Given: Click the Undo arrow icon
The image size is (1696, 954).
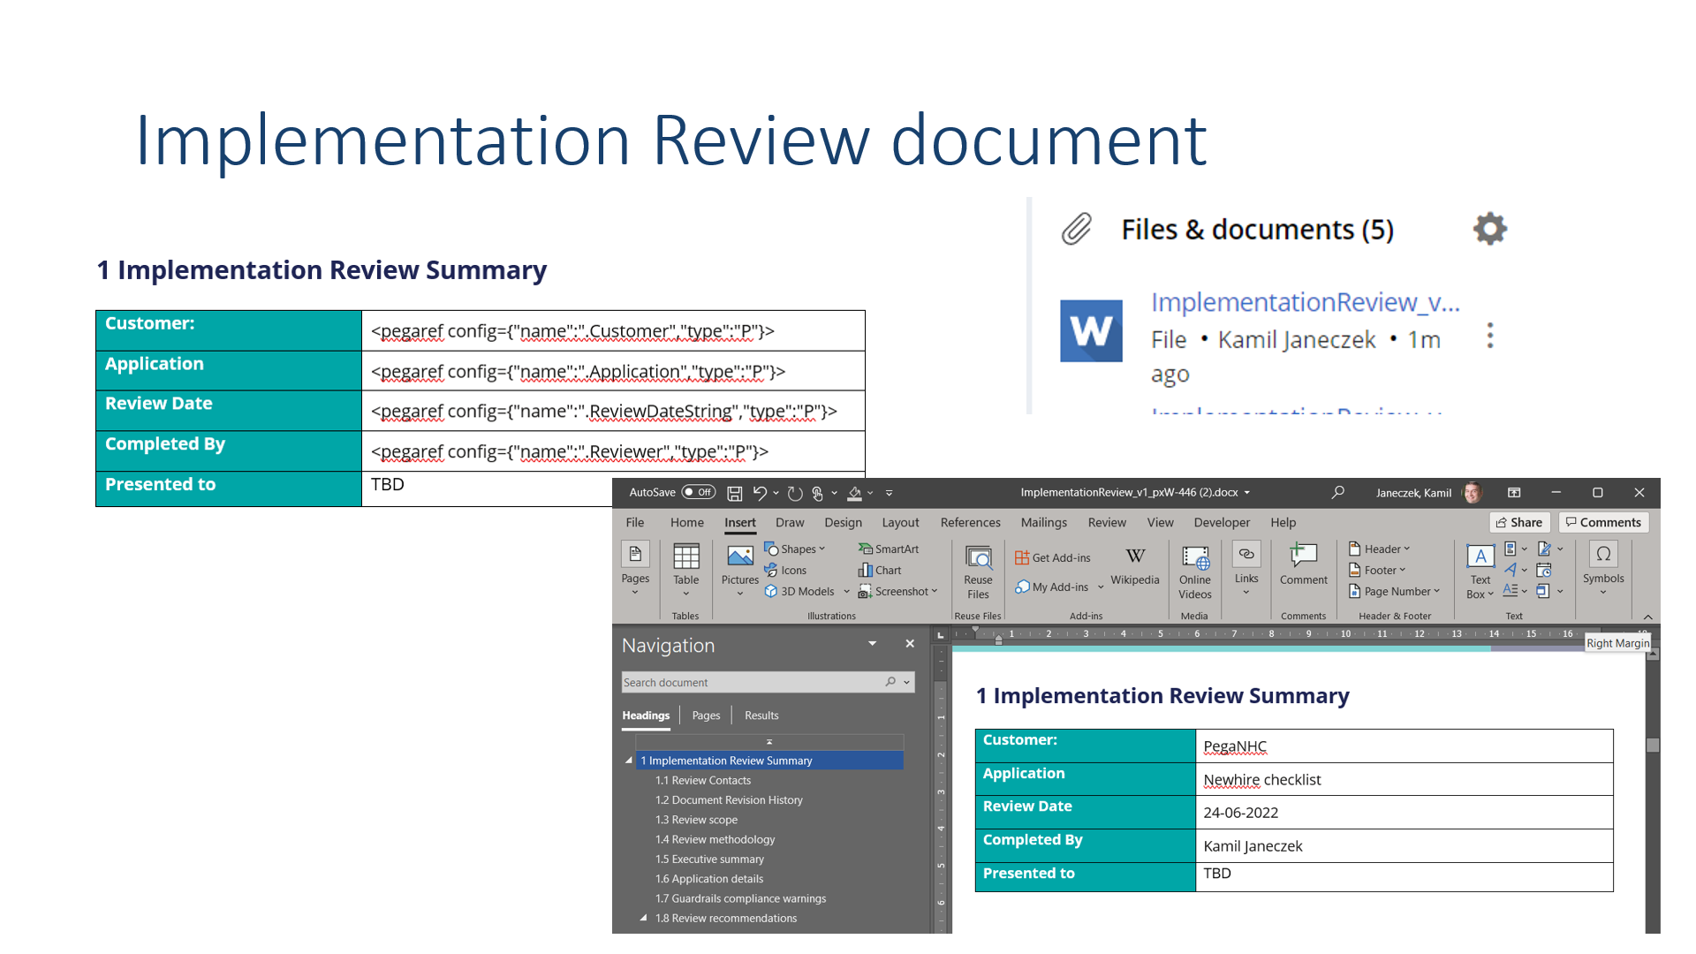Looking at the screenshot, I should [x=760, y=493].
